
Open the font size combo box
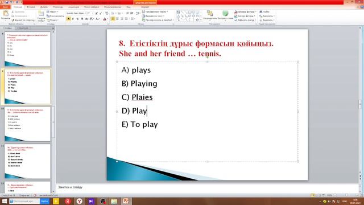[x=90, y=14]
